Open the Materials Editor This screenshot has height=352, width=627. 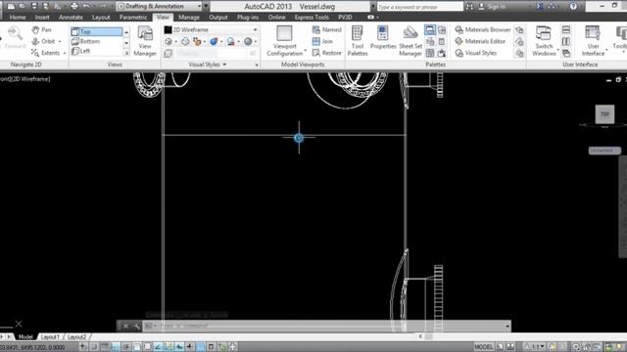(x=480, y=41)
